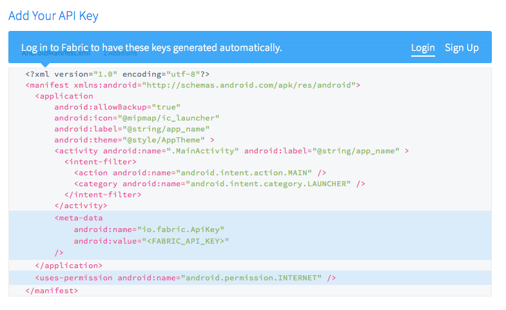Screen dimensions: 506x310
Task: Click the activity .MainActivity line
Action: tap(231, 151)
